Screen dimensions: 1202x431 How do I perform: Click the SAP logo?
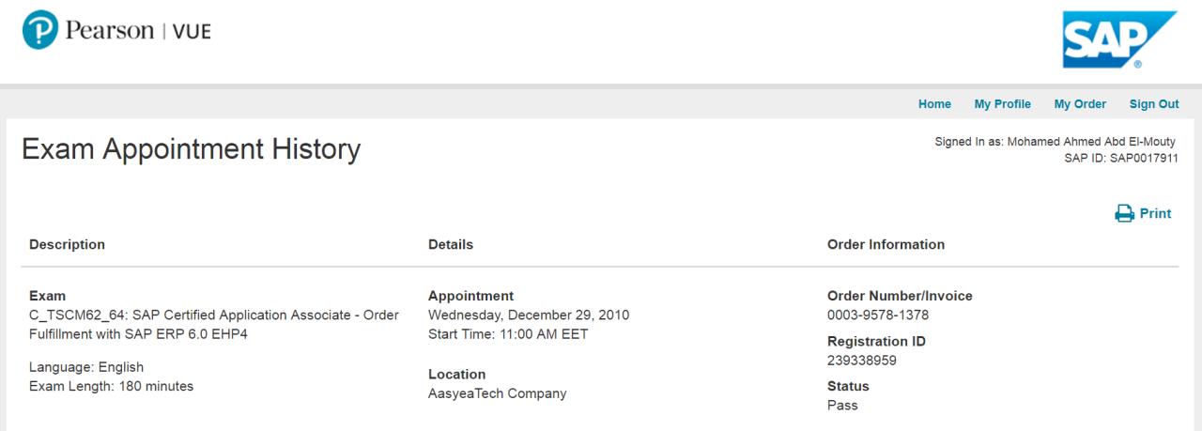1118,40
